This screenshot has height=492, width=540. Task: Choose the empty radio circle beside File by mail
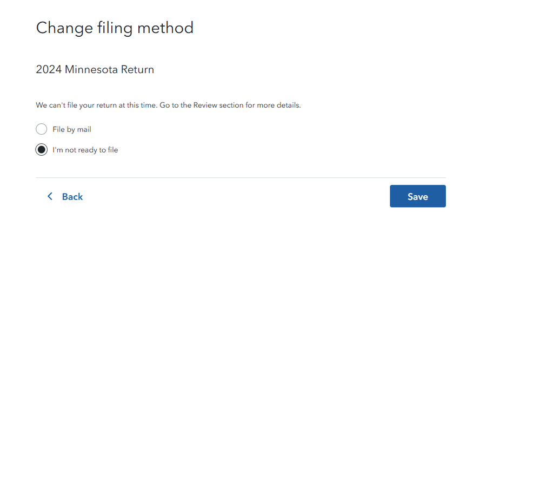[41, 129]
